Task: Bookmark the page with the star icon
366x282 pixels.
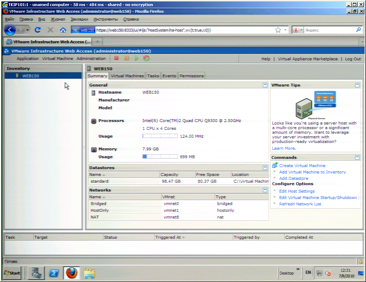Action: (278, 30)
